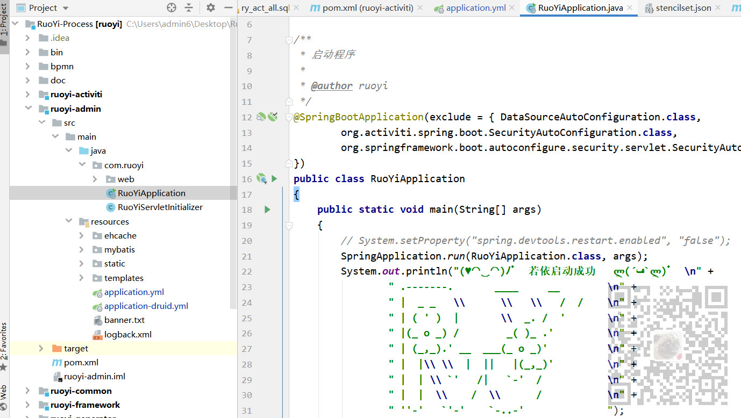The image size is (741, 418).
Task: Expand the ruoyi-activiti module
Action: (27, 95)
